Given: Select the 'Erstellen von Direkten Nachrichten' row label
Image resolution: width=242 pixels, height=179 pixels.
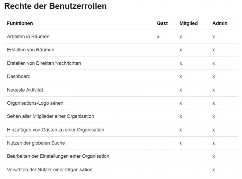Looking at the screenshot, I should (x=44, y=63).
